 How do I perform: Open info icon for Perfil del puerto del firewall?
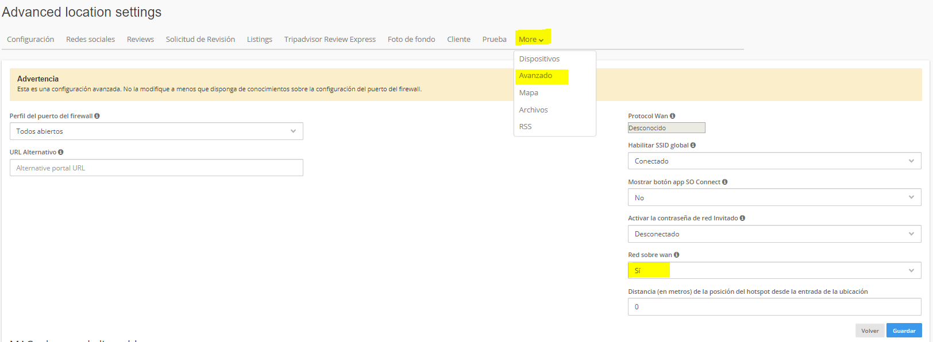click(x=97, y=116)
